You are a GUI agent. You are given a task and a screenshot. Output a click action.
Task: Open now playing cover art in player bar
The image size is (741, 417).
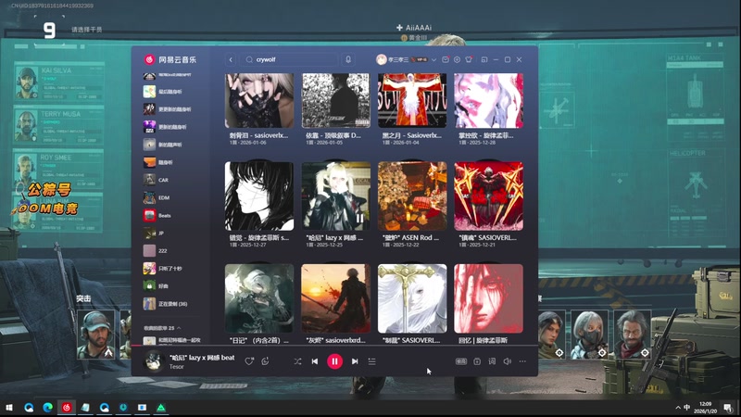click(x=154, y=361)
